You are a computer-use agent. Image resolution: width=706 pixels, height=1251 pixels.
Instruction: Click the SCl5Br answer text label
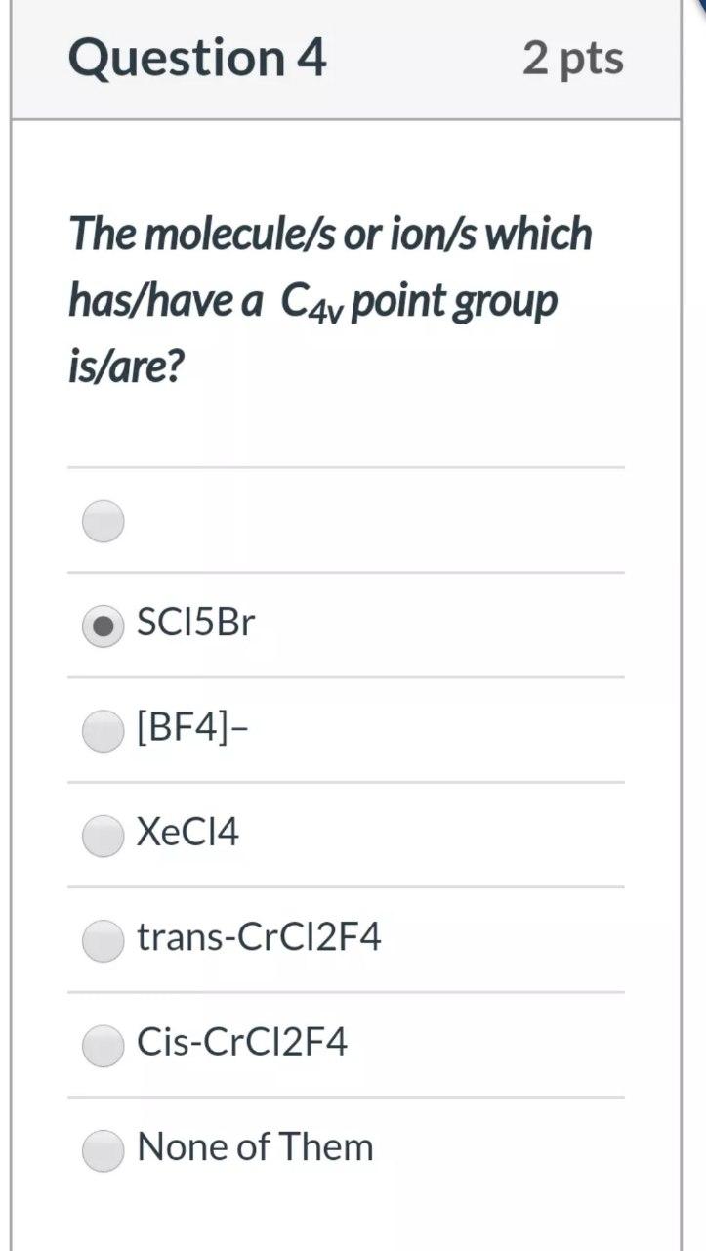[x=194, y=621]
